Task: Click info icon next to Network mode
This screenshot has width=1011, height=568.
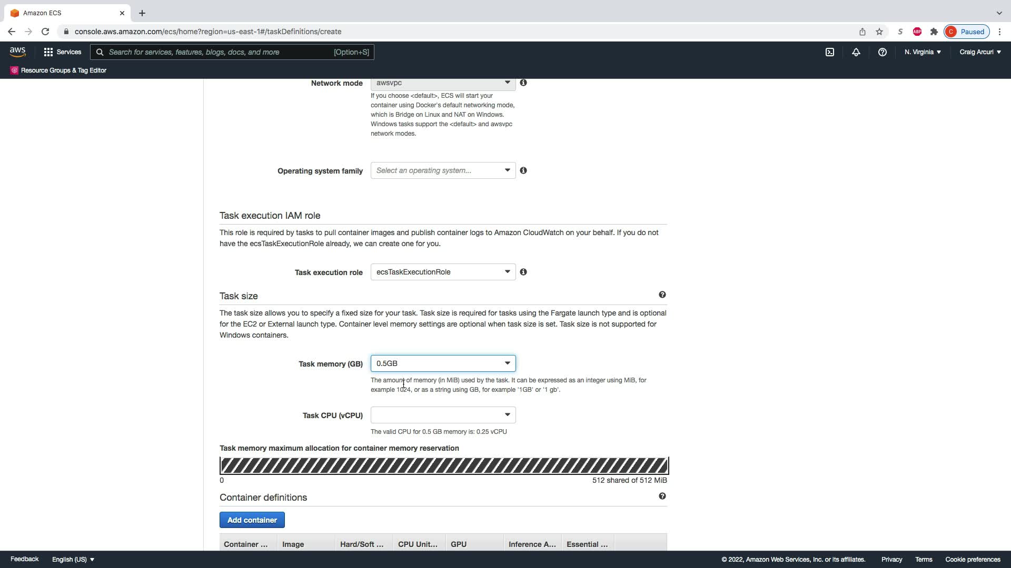Action: coord(523,83)
